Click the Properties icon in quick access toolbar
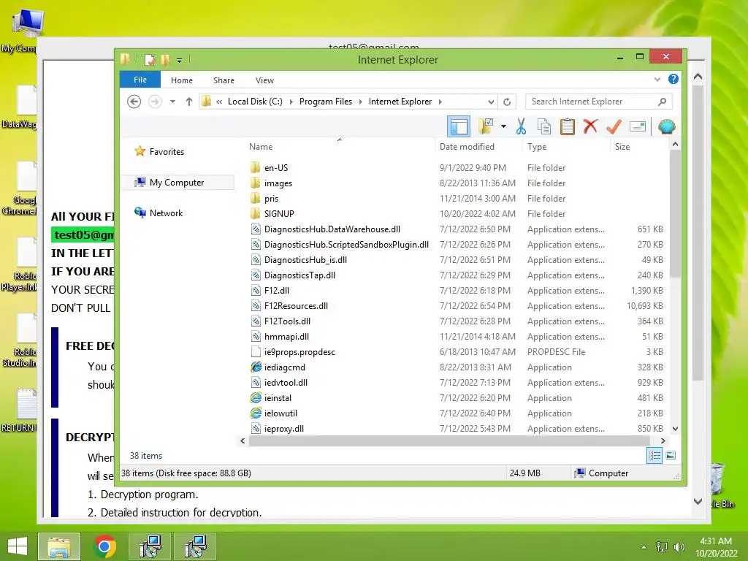748x561 pixels. [x=150, y=60]
